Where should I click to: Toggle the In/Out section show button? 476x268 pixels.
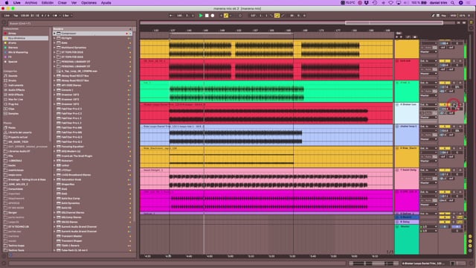(x=470, y=236)
